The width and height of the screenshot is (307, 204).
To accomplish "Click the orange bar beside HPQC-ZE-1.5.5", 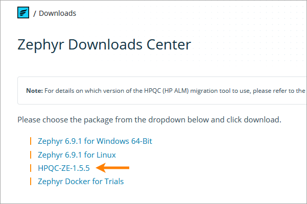I will [x=31, y=167].
